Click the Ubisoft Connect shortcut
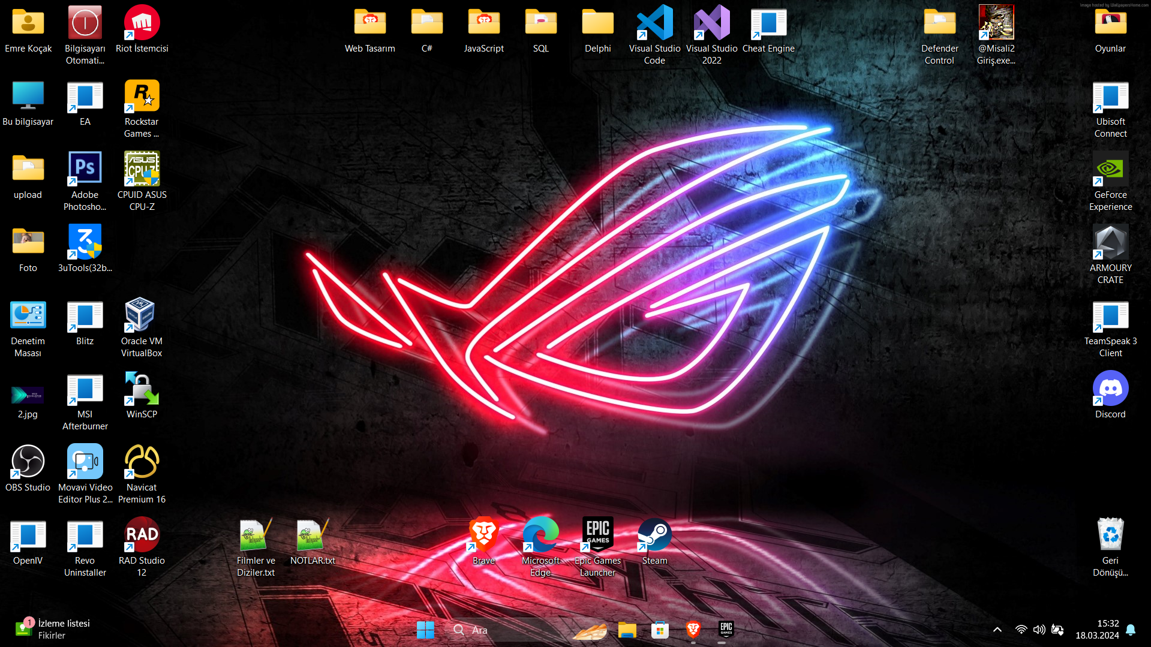Image resolution: width=1151 pixels, height=647 pixels. (1111, 109)
